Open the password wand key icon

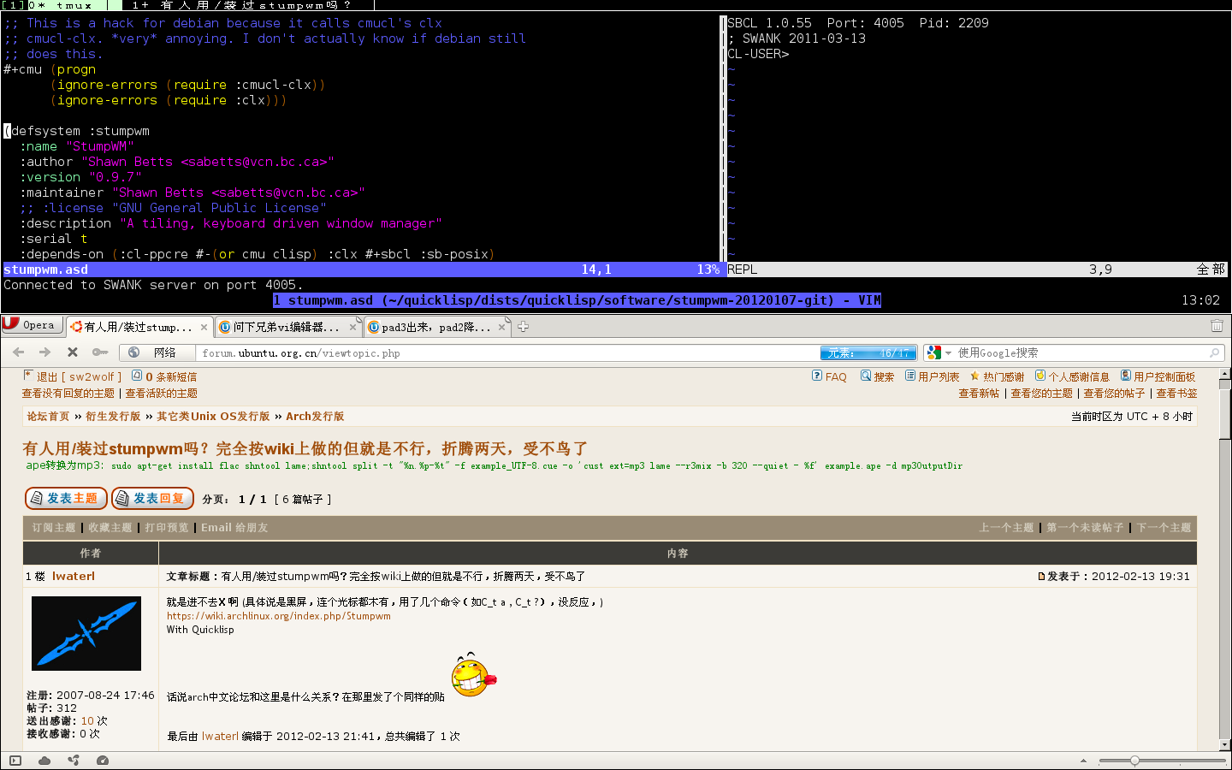[x=100, y=352]
